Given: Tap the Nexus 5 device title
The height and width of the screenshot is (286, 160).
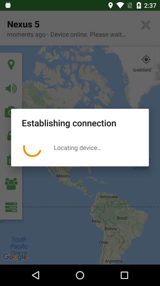Looking at the screenshot, I should (23, 24).
